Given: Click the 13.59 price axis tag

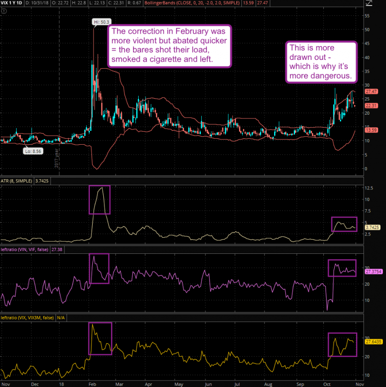Looking at the screenshot, I should 371,130.
